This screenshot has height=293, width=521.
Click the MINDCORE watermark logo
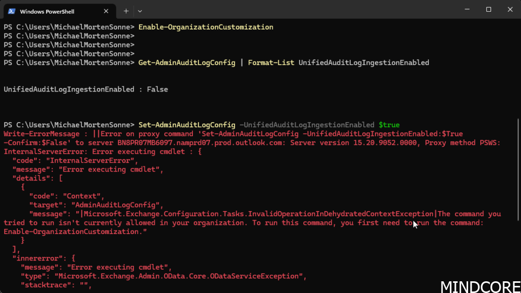[x=480, y=286]
